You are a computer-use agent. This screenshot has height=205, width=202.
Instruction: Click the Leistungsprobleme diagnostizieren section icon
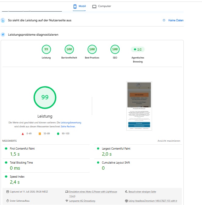[3, 35]
